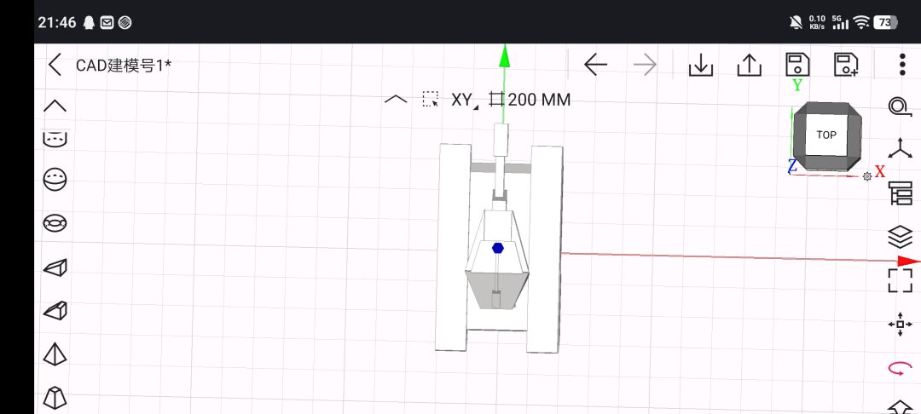921x414 pixels.
Task: Tap the clock showing 21:46
Action: coord(57,22)
